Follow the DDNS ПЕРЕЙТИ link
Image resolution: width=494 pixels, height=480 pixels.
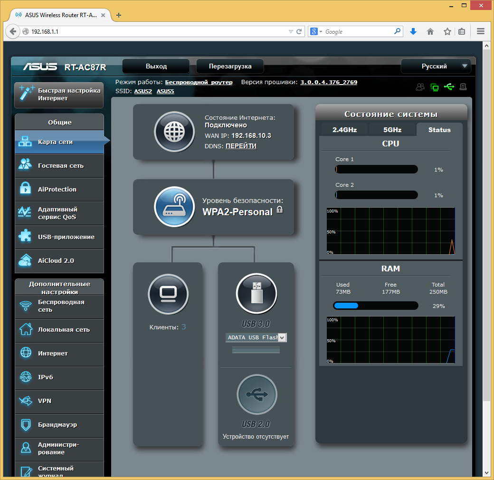241,146
